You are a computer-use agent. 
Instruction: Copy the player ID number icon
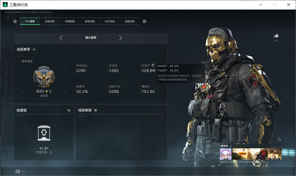click(x=258, y=162)
